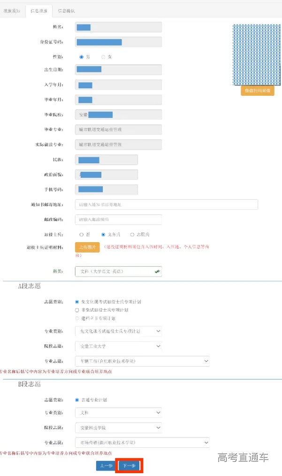Expand dropdown showing 车辆工程 major
Image resolution: width=282 pixels, height=476 pixels.
point(142,361)
